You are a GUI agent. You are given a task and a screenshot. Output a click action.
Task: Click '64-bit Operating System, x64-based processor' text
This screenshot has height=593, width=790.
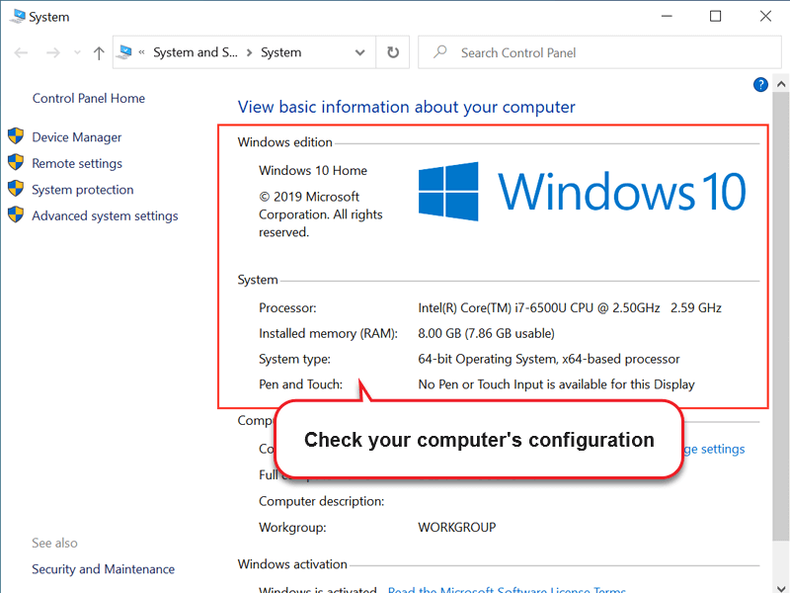(549, 359)
